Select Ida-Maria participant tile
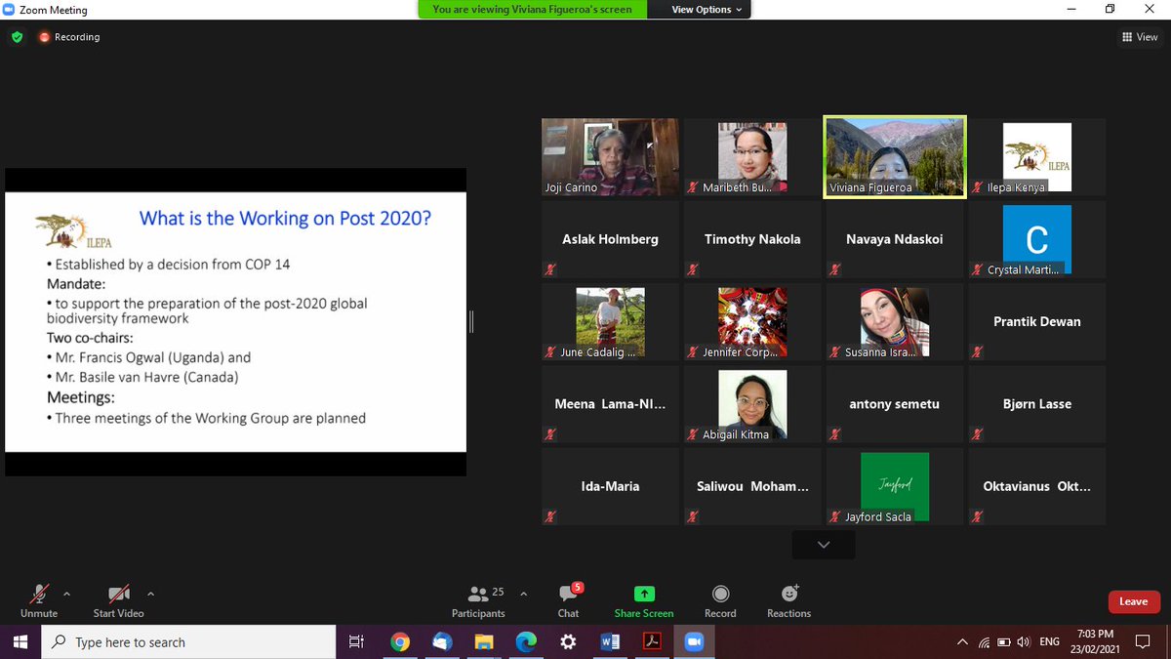This screenshot has width=1171, height=659. [610, 486]
